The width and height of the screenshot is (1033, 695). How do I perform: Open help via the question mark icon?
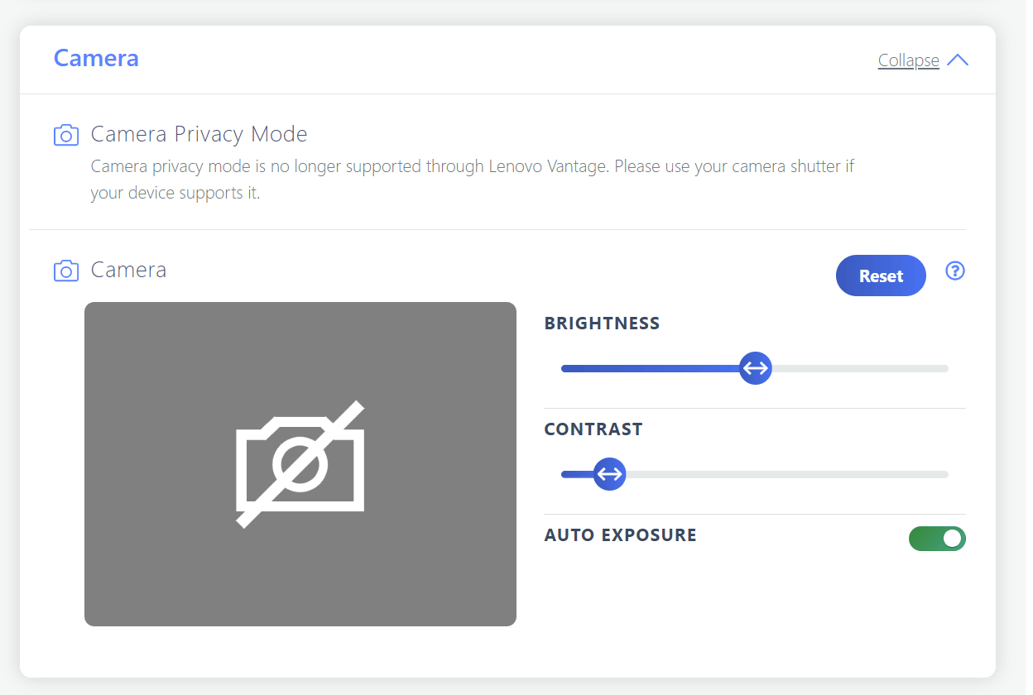[x=955, y=271]
